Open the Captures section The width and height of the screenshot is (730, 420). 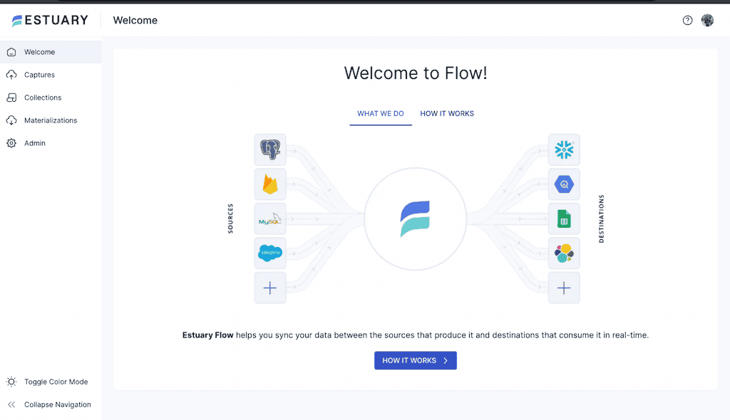pyautogui.click(x=41, y=74)
